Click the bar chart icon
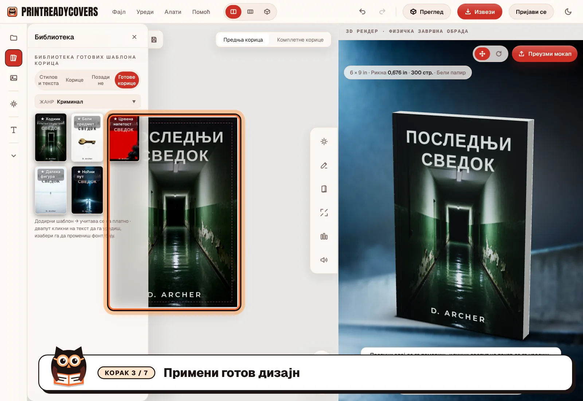Screen dimensions: 583x401 click(x=324, y=236)
